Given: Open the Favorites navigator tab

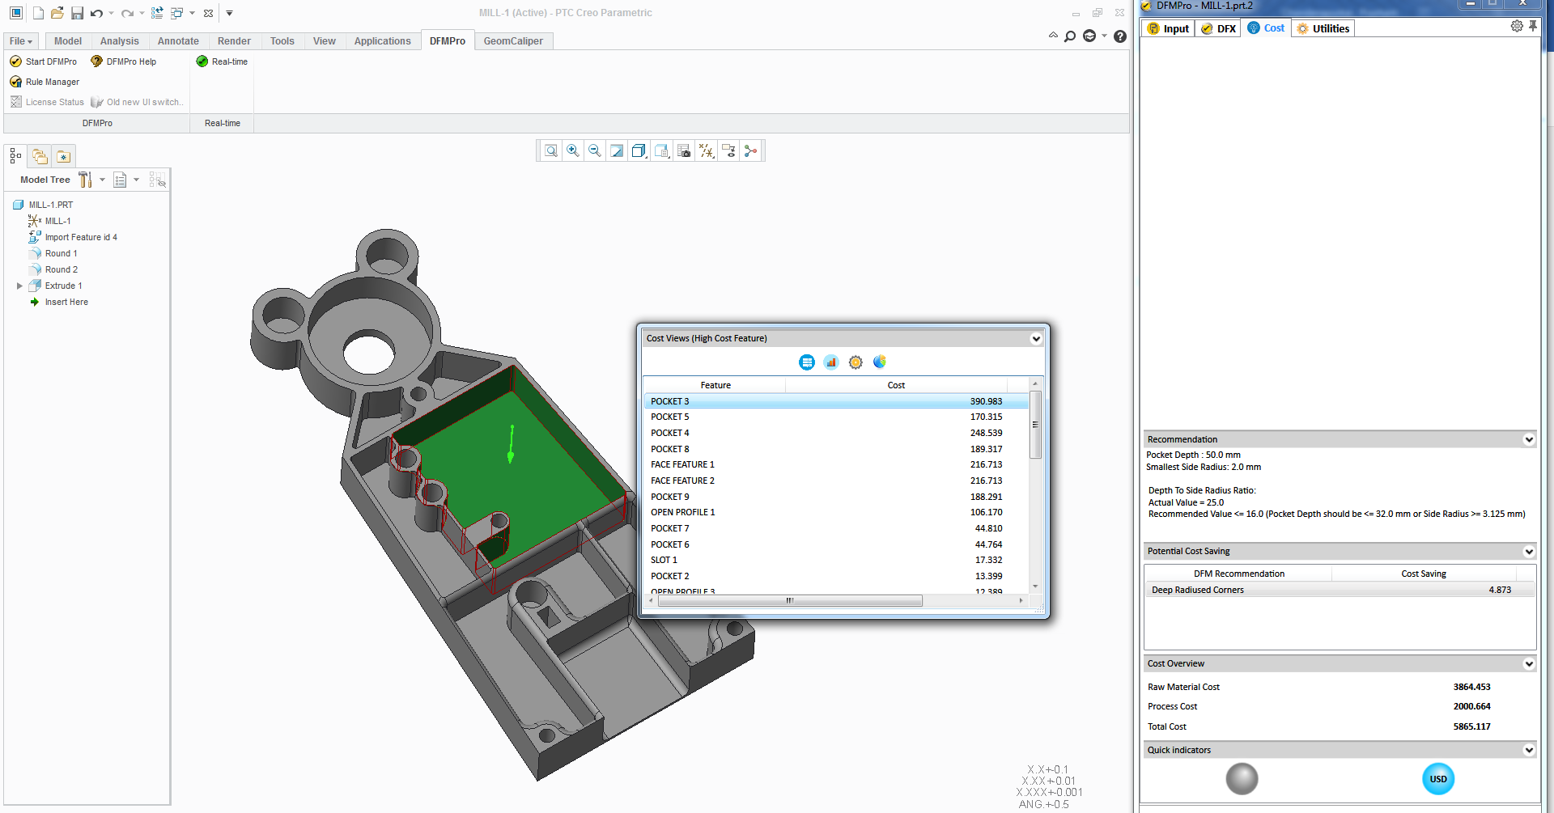Looking at the screenshot, I should pos(63,156).
